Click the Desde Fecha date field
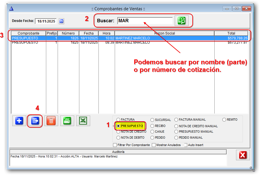260x176 pixels. coord(46,21)
